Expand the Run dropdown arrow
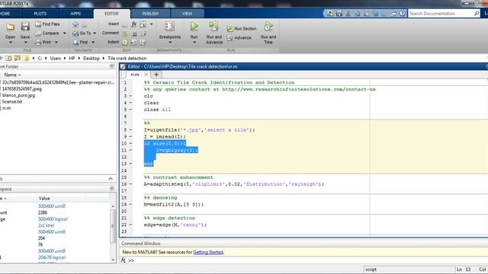The image size is (488, 274). [194, 43]
